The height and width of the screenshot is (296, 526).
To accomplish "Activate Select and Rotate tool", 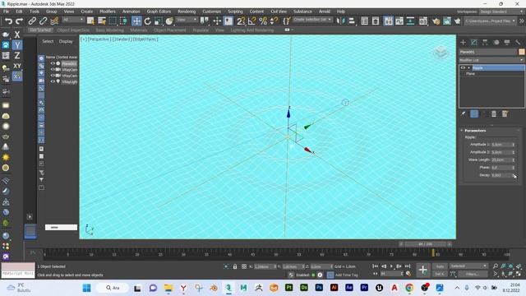I will click(148, 21).
